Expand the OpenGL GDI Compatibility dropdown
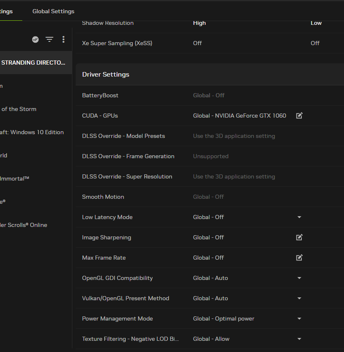The height and width of the screenshot is (352, 344). click(x=299, y=278)
